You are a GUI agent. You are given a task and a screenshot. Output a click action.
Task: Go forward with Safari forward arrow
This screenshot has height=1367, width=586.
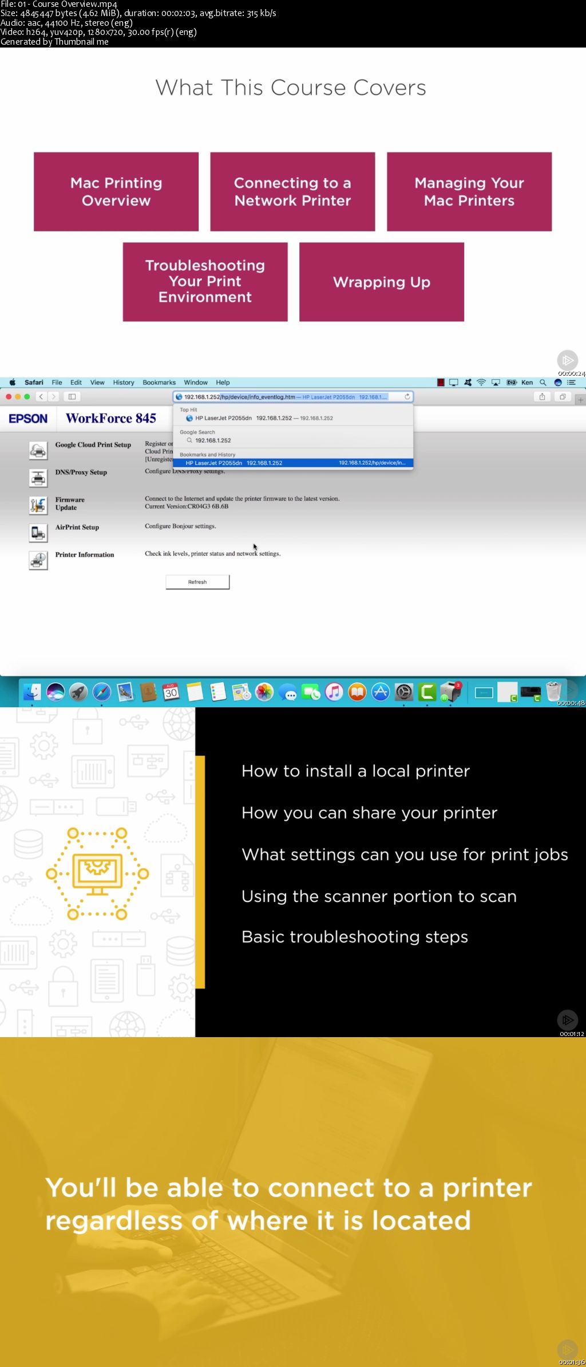[54, 396]
